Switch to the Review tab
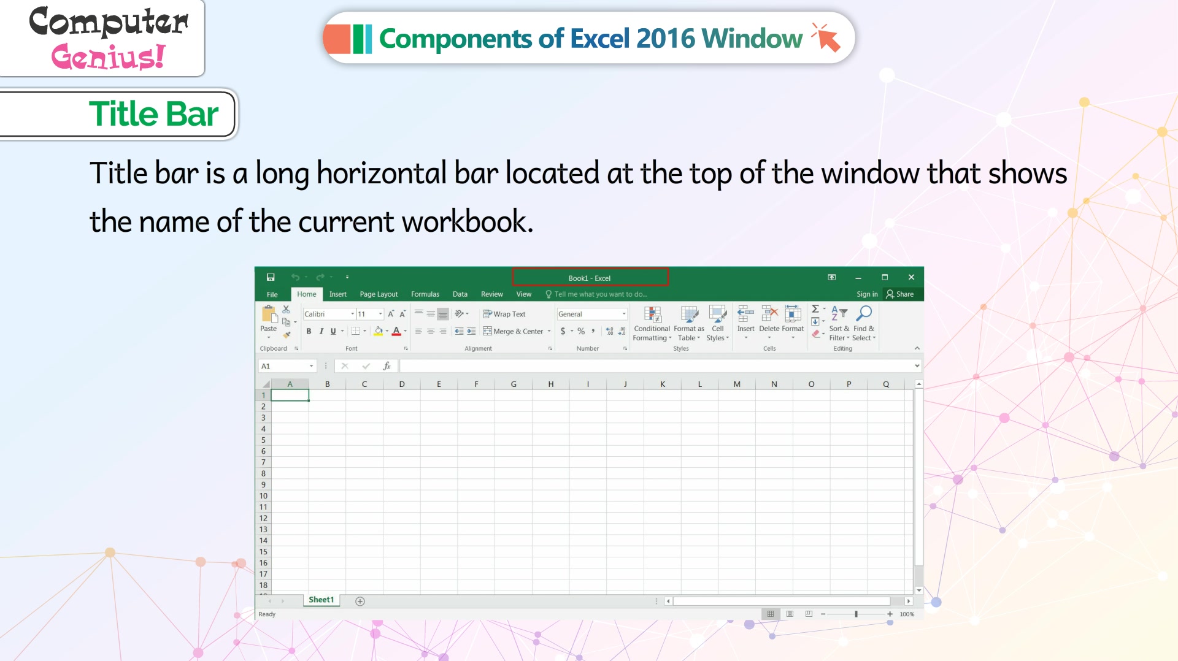 [x=492, y=294]
